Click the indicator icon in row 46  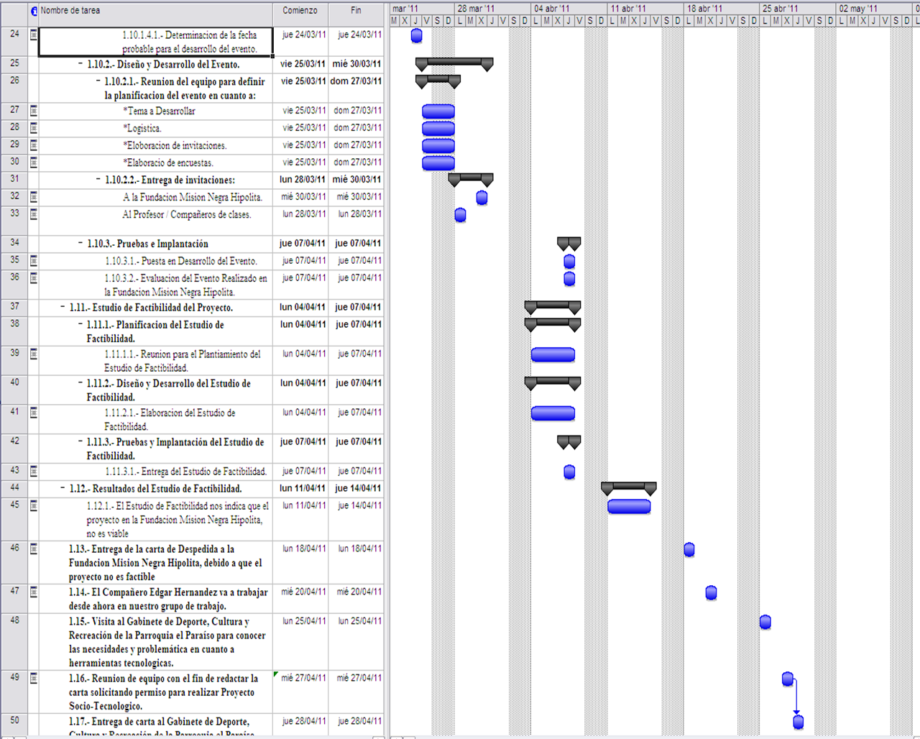pyautogui.click(x=33, y=549)
